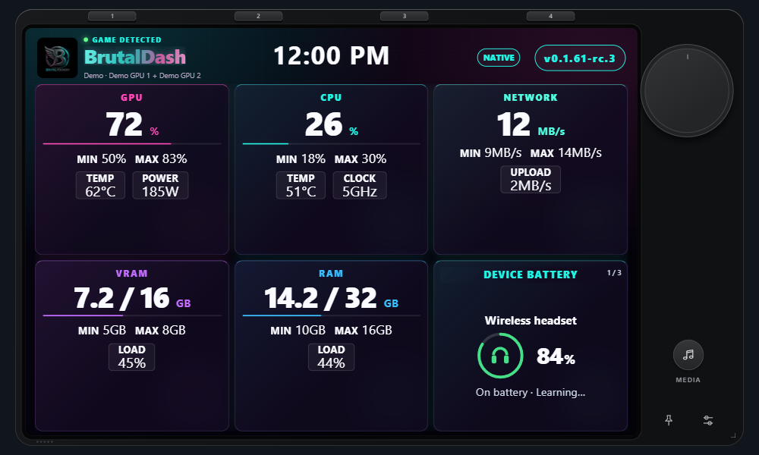Select the UPLOAD 2MB/s box
759x455 pixels.
tap(531, 180)
